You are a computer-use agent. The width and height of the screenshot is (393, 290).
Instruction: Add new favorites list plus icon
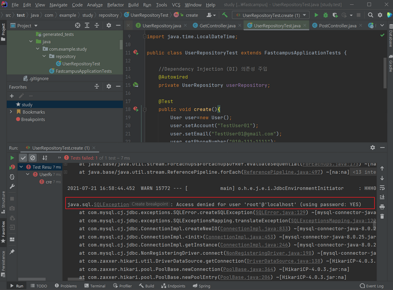click(x=12, y=96)
